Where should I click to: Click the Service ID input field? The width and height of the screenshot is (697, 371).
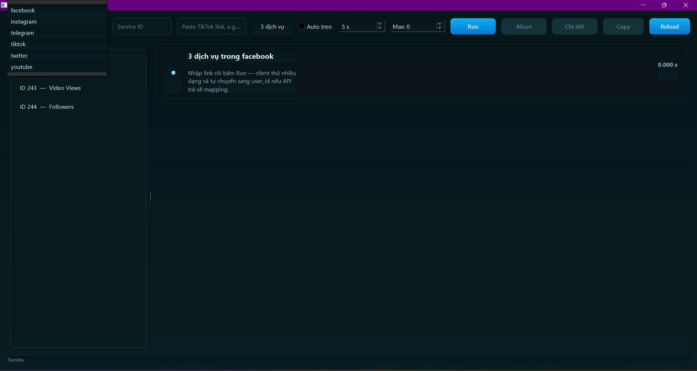click(142, 26)
